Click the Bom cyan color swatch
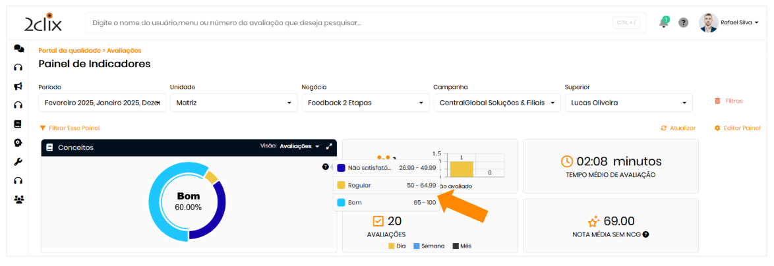The image size is (774, 266). click(x=341, y=203)
